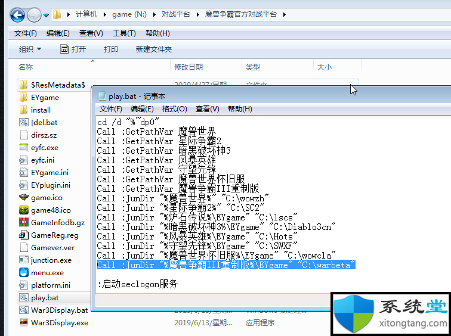The height and width of the screenshot is (336, 451).
Task: Select the eyfc.exe file icon
Action: (x=24, y=147)
